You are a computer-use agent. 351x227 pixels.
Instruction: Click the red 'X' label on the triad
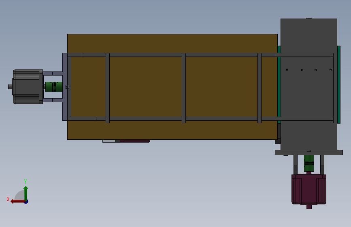pyautogui.click(x=8, y=199)
